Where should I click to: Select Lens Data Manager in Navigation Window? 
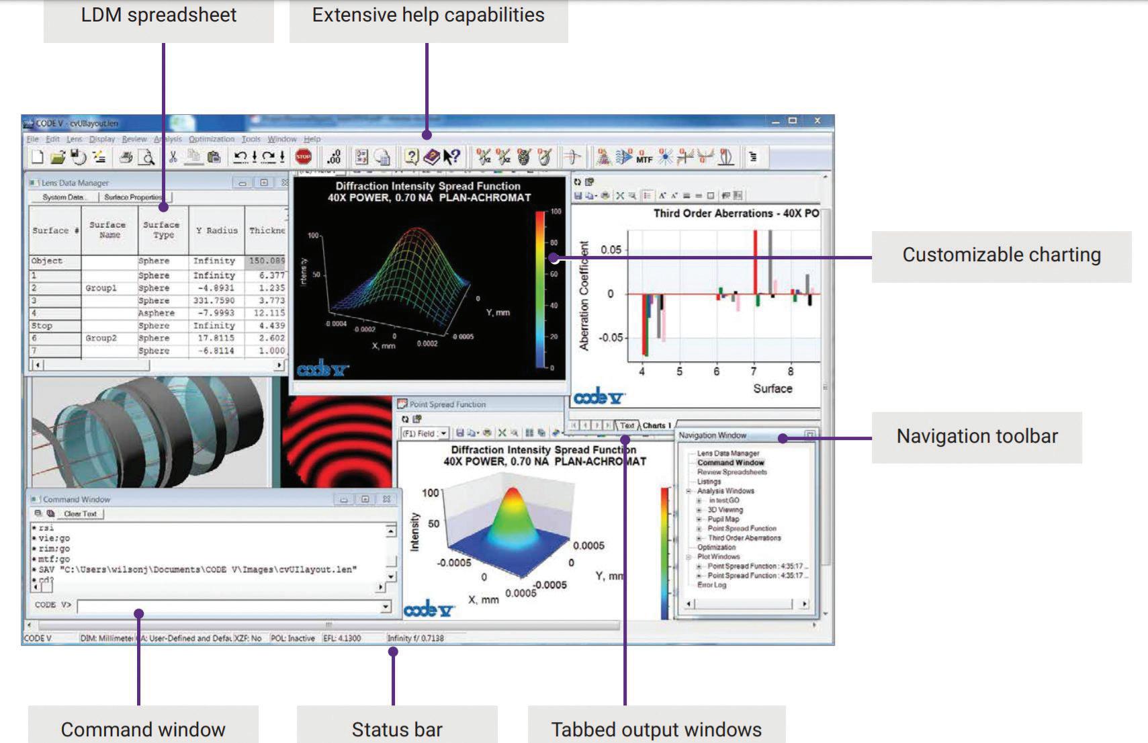pyautogui.click(x=728, y=453)
